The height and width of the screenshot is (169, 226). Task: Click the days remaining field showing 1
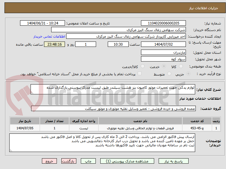point(86,44)
